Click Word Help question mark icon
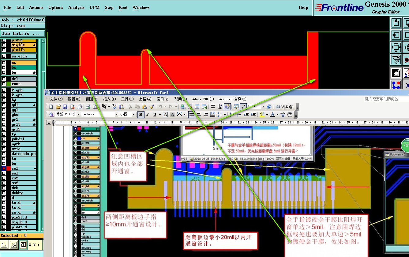 click(x=269, y=107)
